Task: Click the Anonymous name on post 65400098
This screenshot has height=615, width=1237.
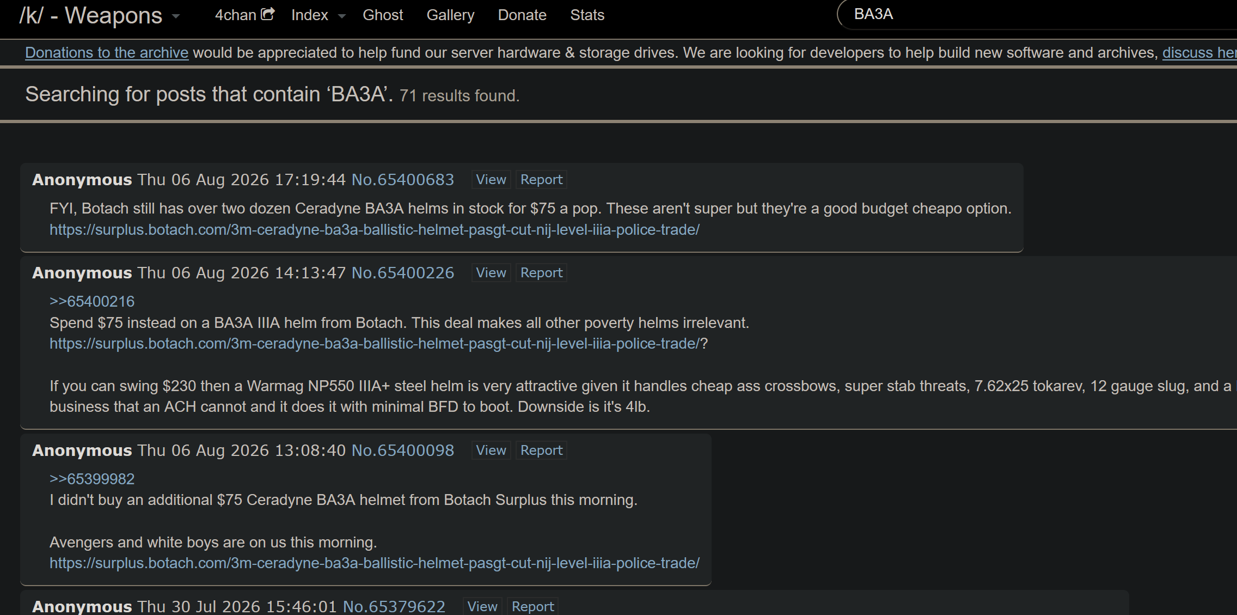Action: (82, 450)
